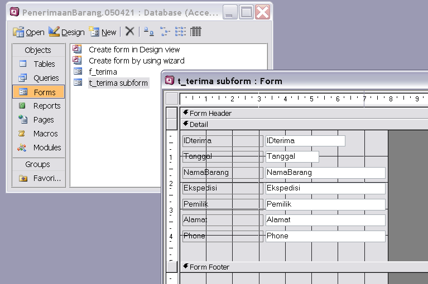Select Reports in Objects bar
This screenshot has width=428, height=284.
pyautogui.click(x=39, y=106)
